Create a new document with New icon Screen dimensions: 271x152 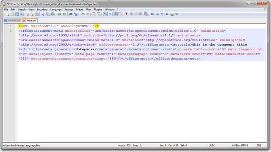tap(8, 14)
